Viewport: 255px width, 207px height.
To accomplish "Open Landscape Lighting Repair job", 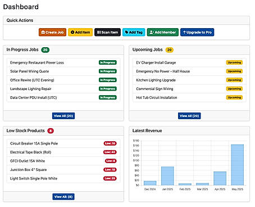I will click(63, 89).
